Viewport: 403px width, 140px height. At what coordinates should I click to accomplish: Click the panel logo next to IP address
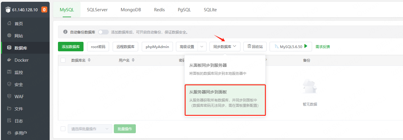pyautogui.click(x=8, y=9)
